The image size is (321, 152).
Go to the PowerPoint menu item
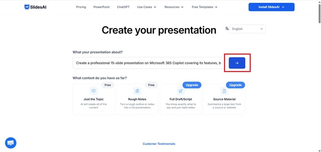click(x=102, y=7)
